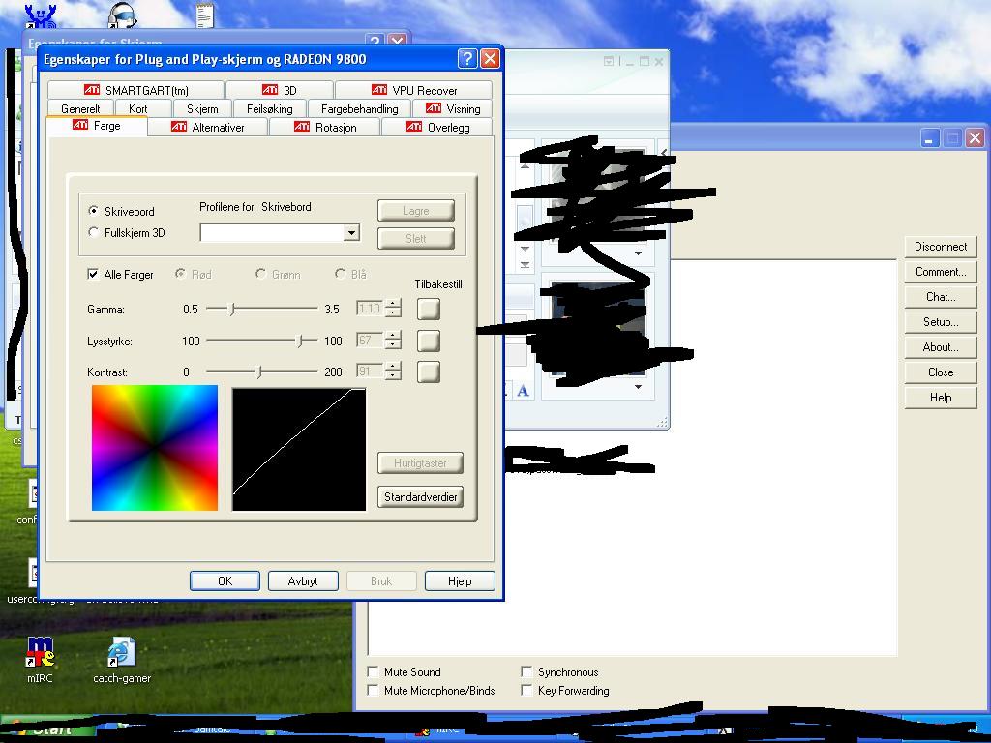Click the Lysstyrke value field showing 67
This screenshot has width=991, height=743.
click(x=371, y=341)
